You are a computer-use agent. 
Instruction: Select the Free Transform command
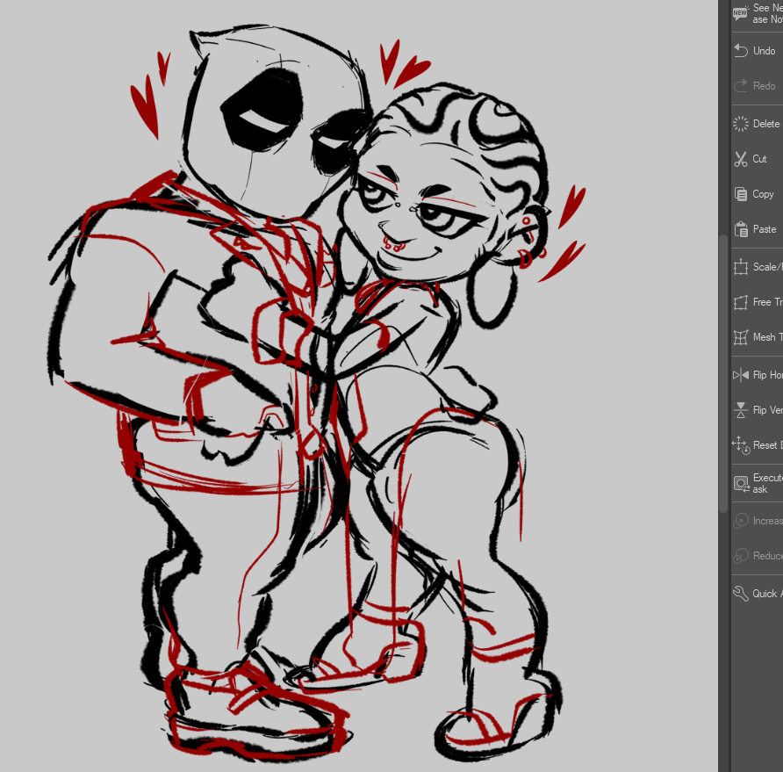pyautogui.click(x=741, y=302)
